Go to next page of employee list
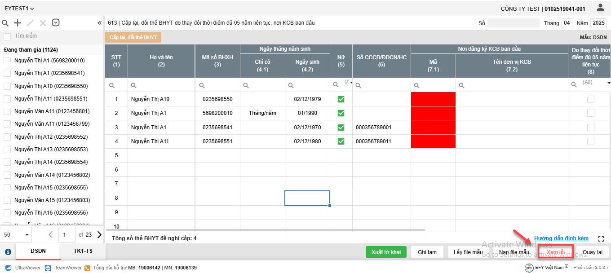This screenshot has height=273, width=611. 99,234
